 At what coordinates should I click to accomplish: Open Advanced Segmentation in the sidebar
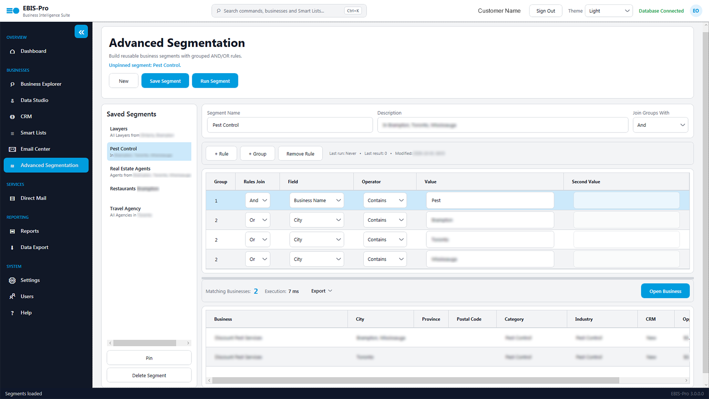pyautogui.click(x=46, y=165)
